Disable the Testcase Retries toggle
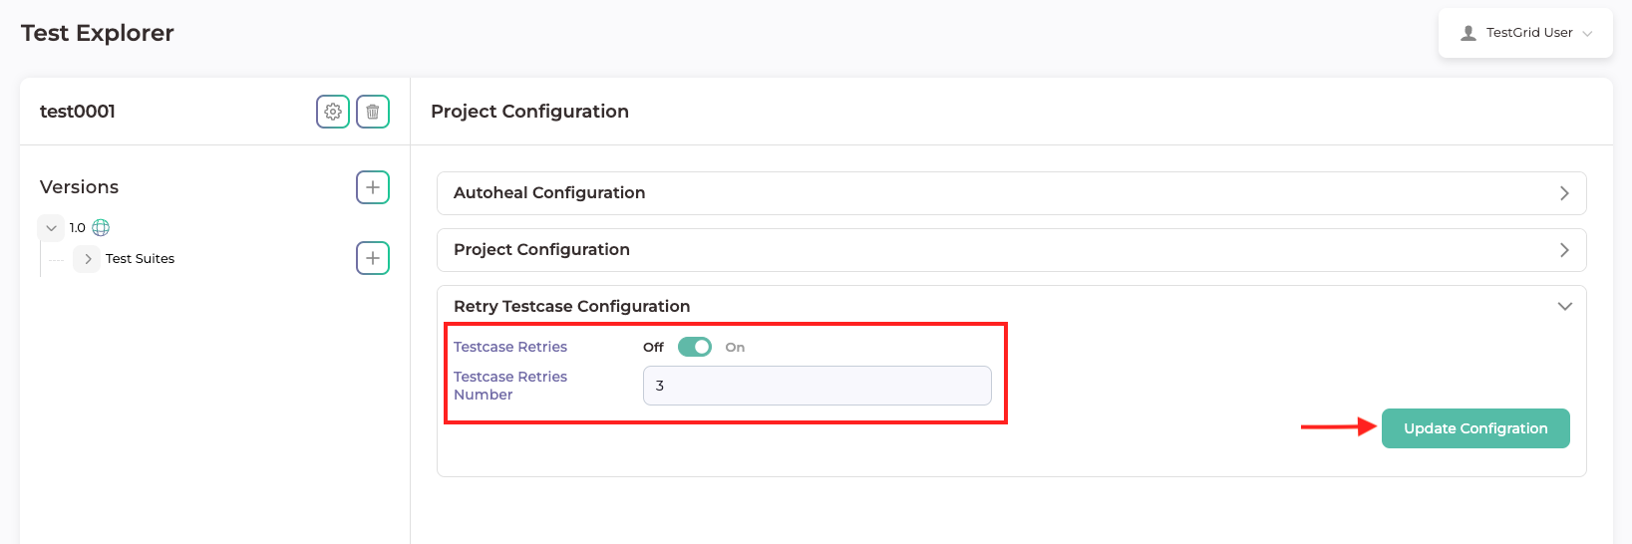 point(695,347)
